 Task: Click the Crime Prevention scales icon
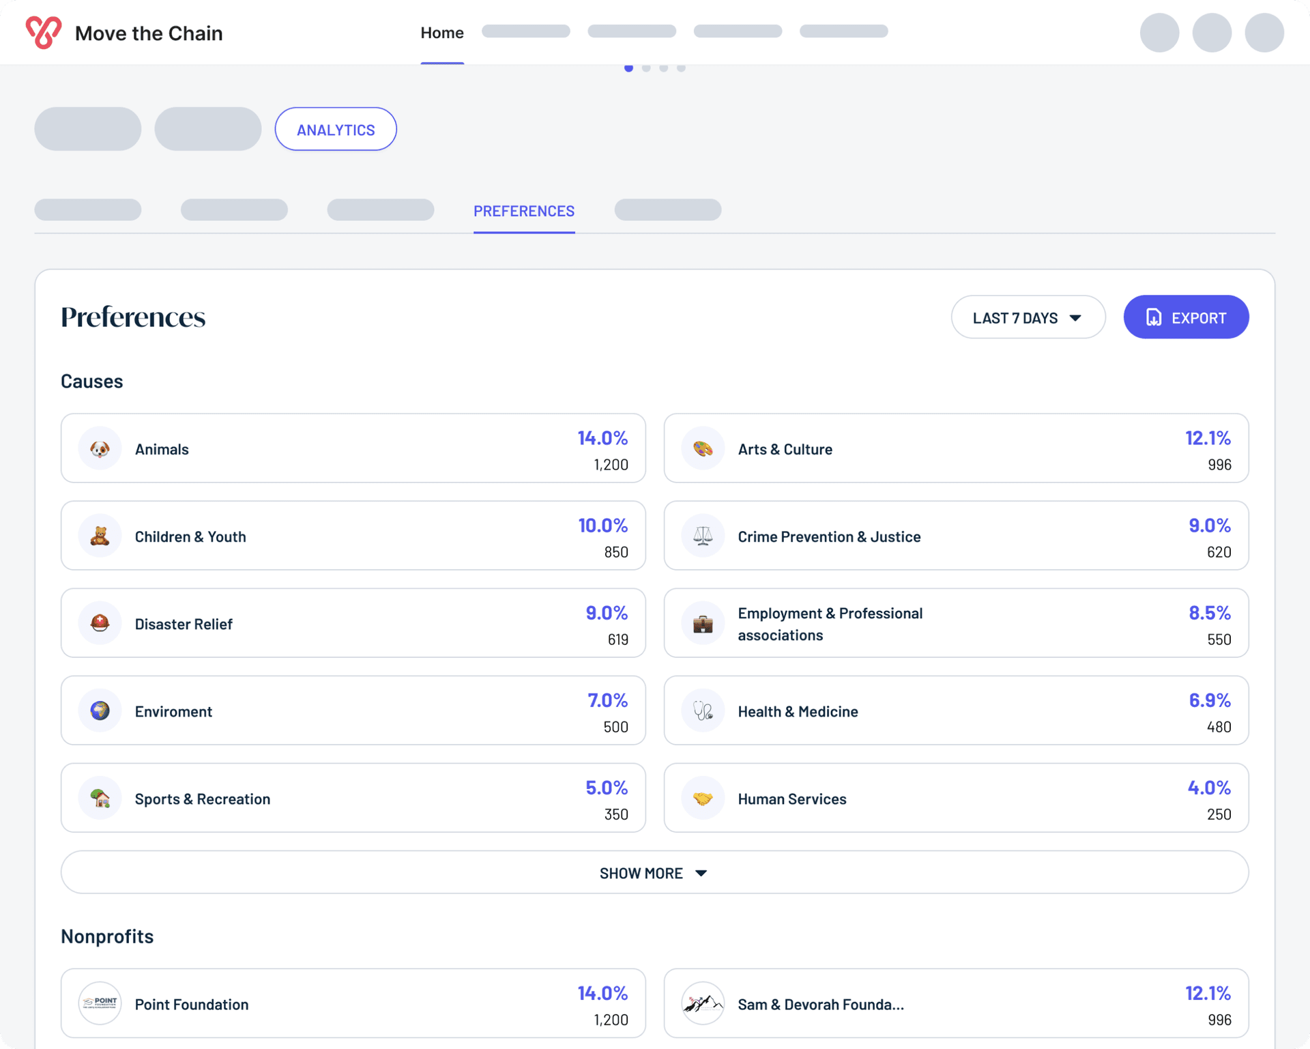[703, 536]
